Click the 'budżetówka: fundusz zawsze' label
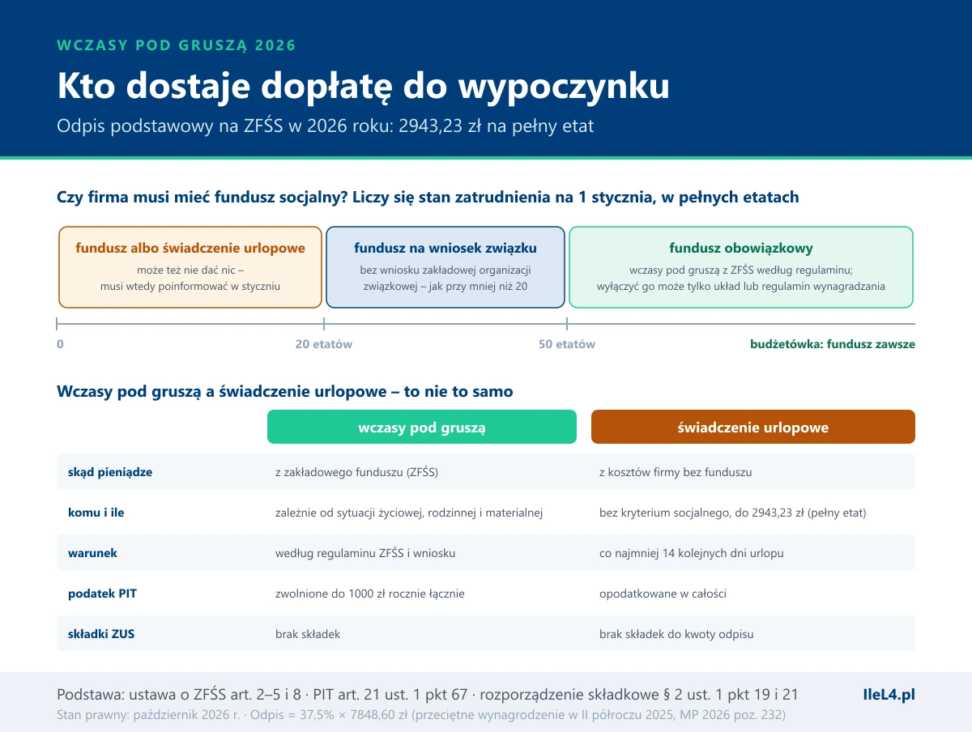Screen dimensions: 972x732 tap(833, 344)
